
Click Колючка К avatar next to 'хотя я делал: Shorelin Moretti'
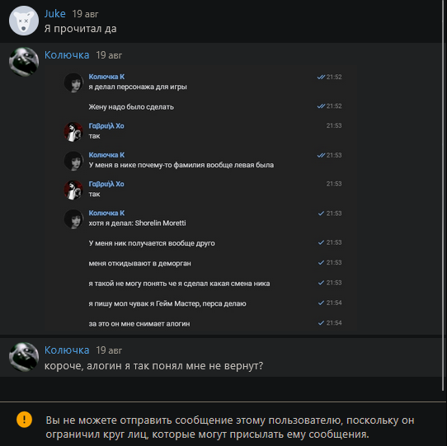click(73, 218)
